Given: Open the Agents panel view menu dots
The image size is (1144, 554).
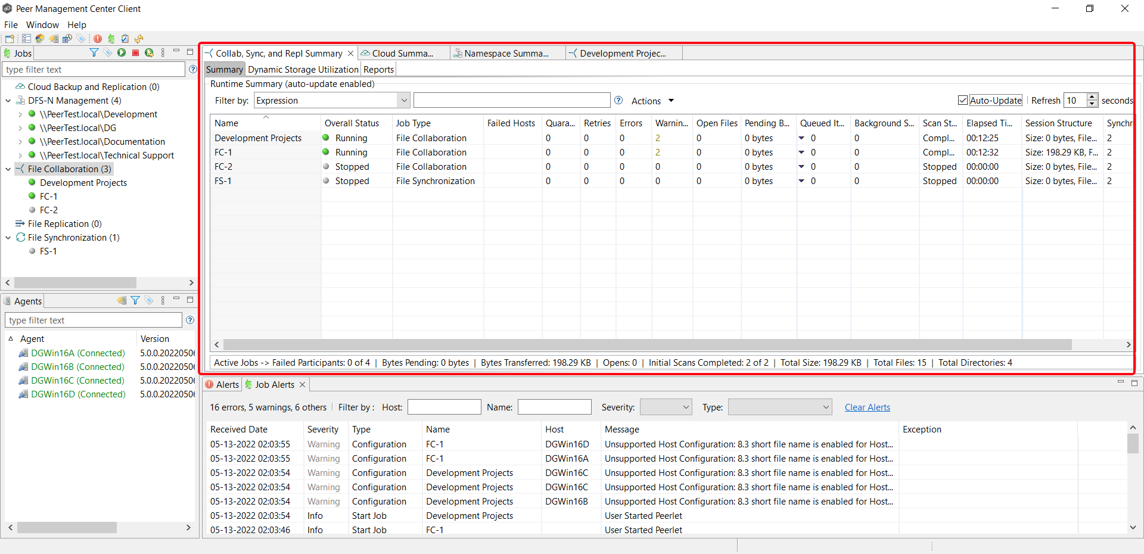Looking at the screenshot, I should [x=163, y=301].
